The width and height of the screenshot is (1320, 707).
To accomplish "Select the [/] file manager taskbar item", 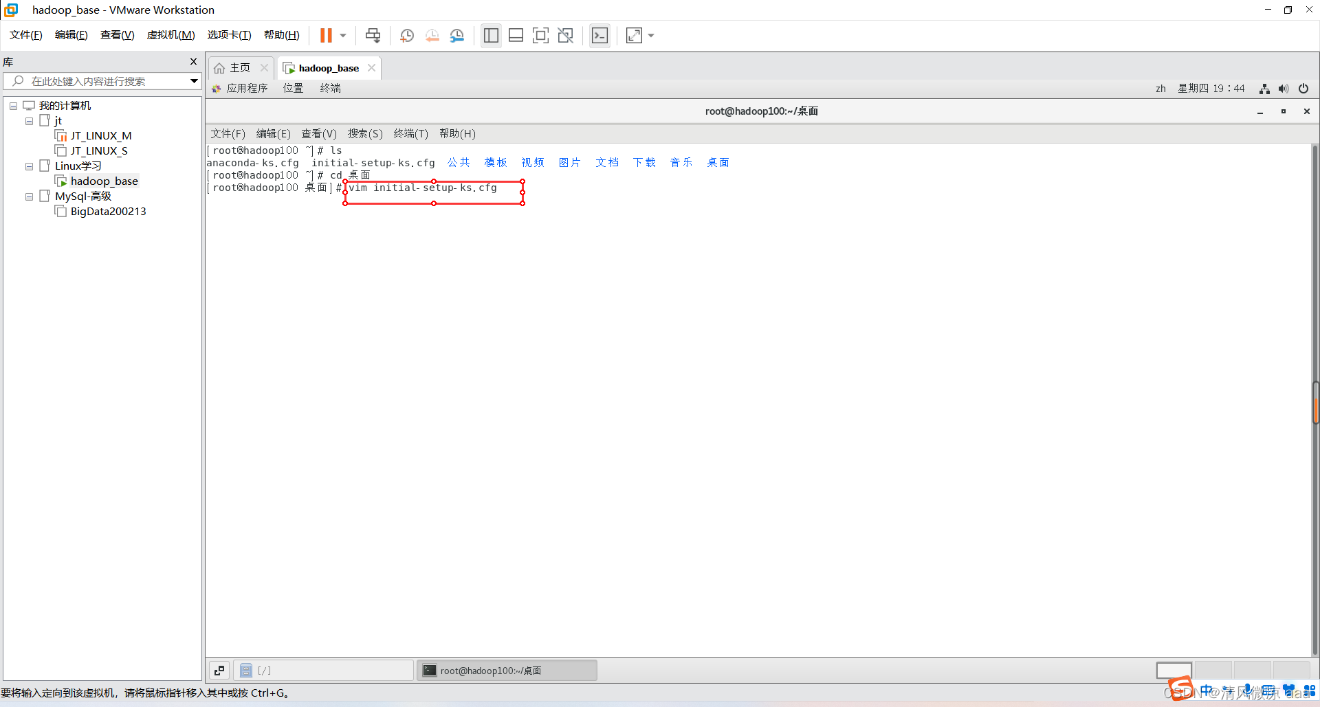I will [324, 671].
